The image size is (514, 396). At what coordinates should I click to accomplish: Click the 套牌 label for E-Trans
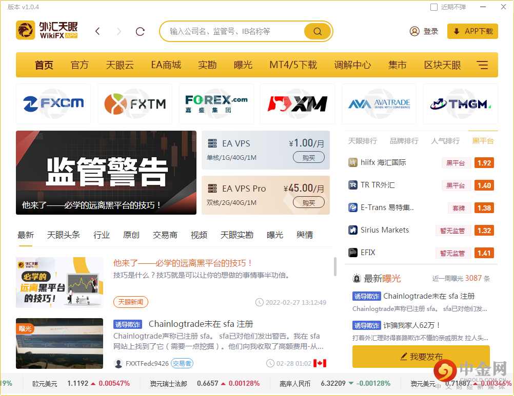click(459, 208)
